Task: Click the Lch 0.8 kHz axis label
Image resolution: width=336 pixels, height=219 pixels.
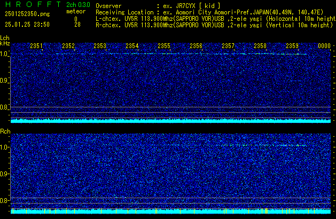Action: point(4,107)
